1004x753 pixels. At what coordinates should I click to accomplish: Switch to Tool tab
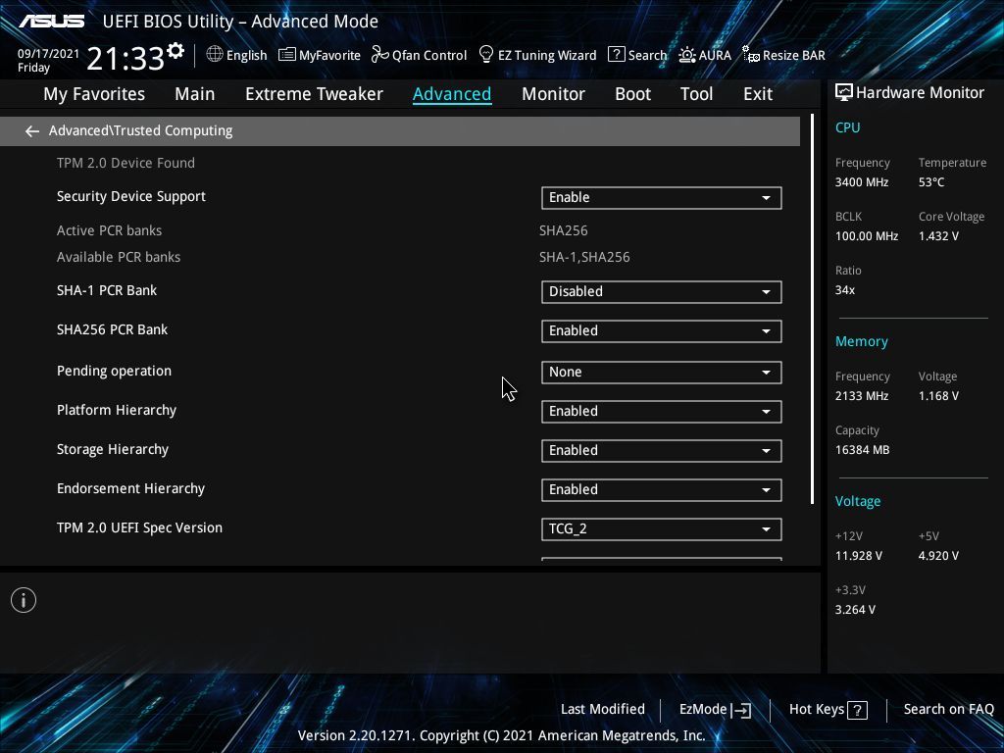click(696, 94)
